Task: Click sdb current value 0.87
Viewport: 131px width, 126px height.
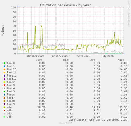Action: (x=42, y=110)
